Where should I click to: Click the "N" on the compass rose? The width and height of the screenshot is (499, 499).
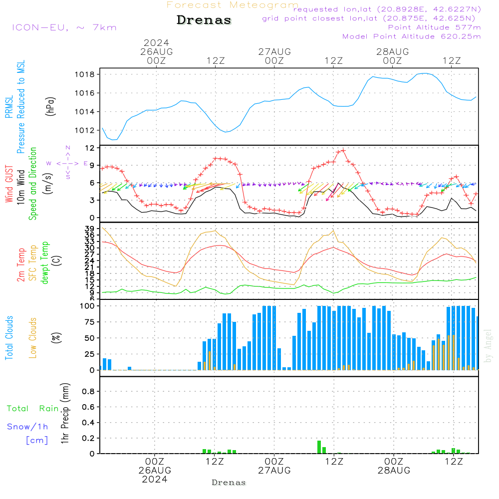(x=68, y=148)
